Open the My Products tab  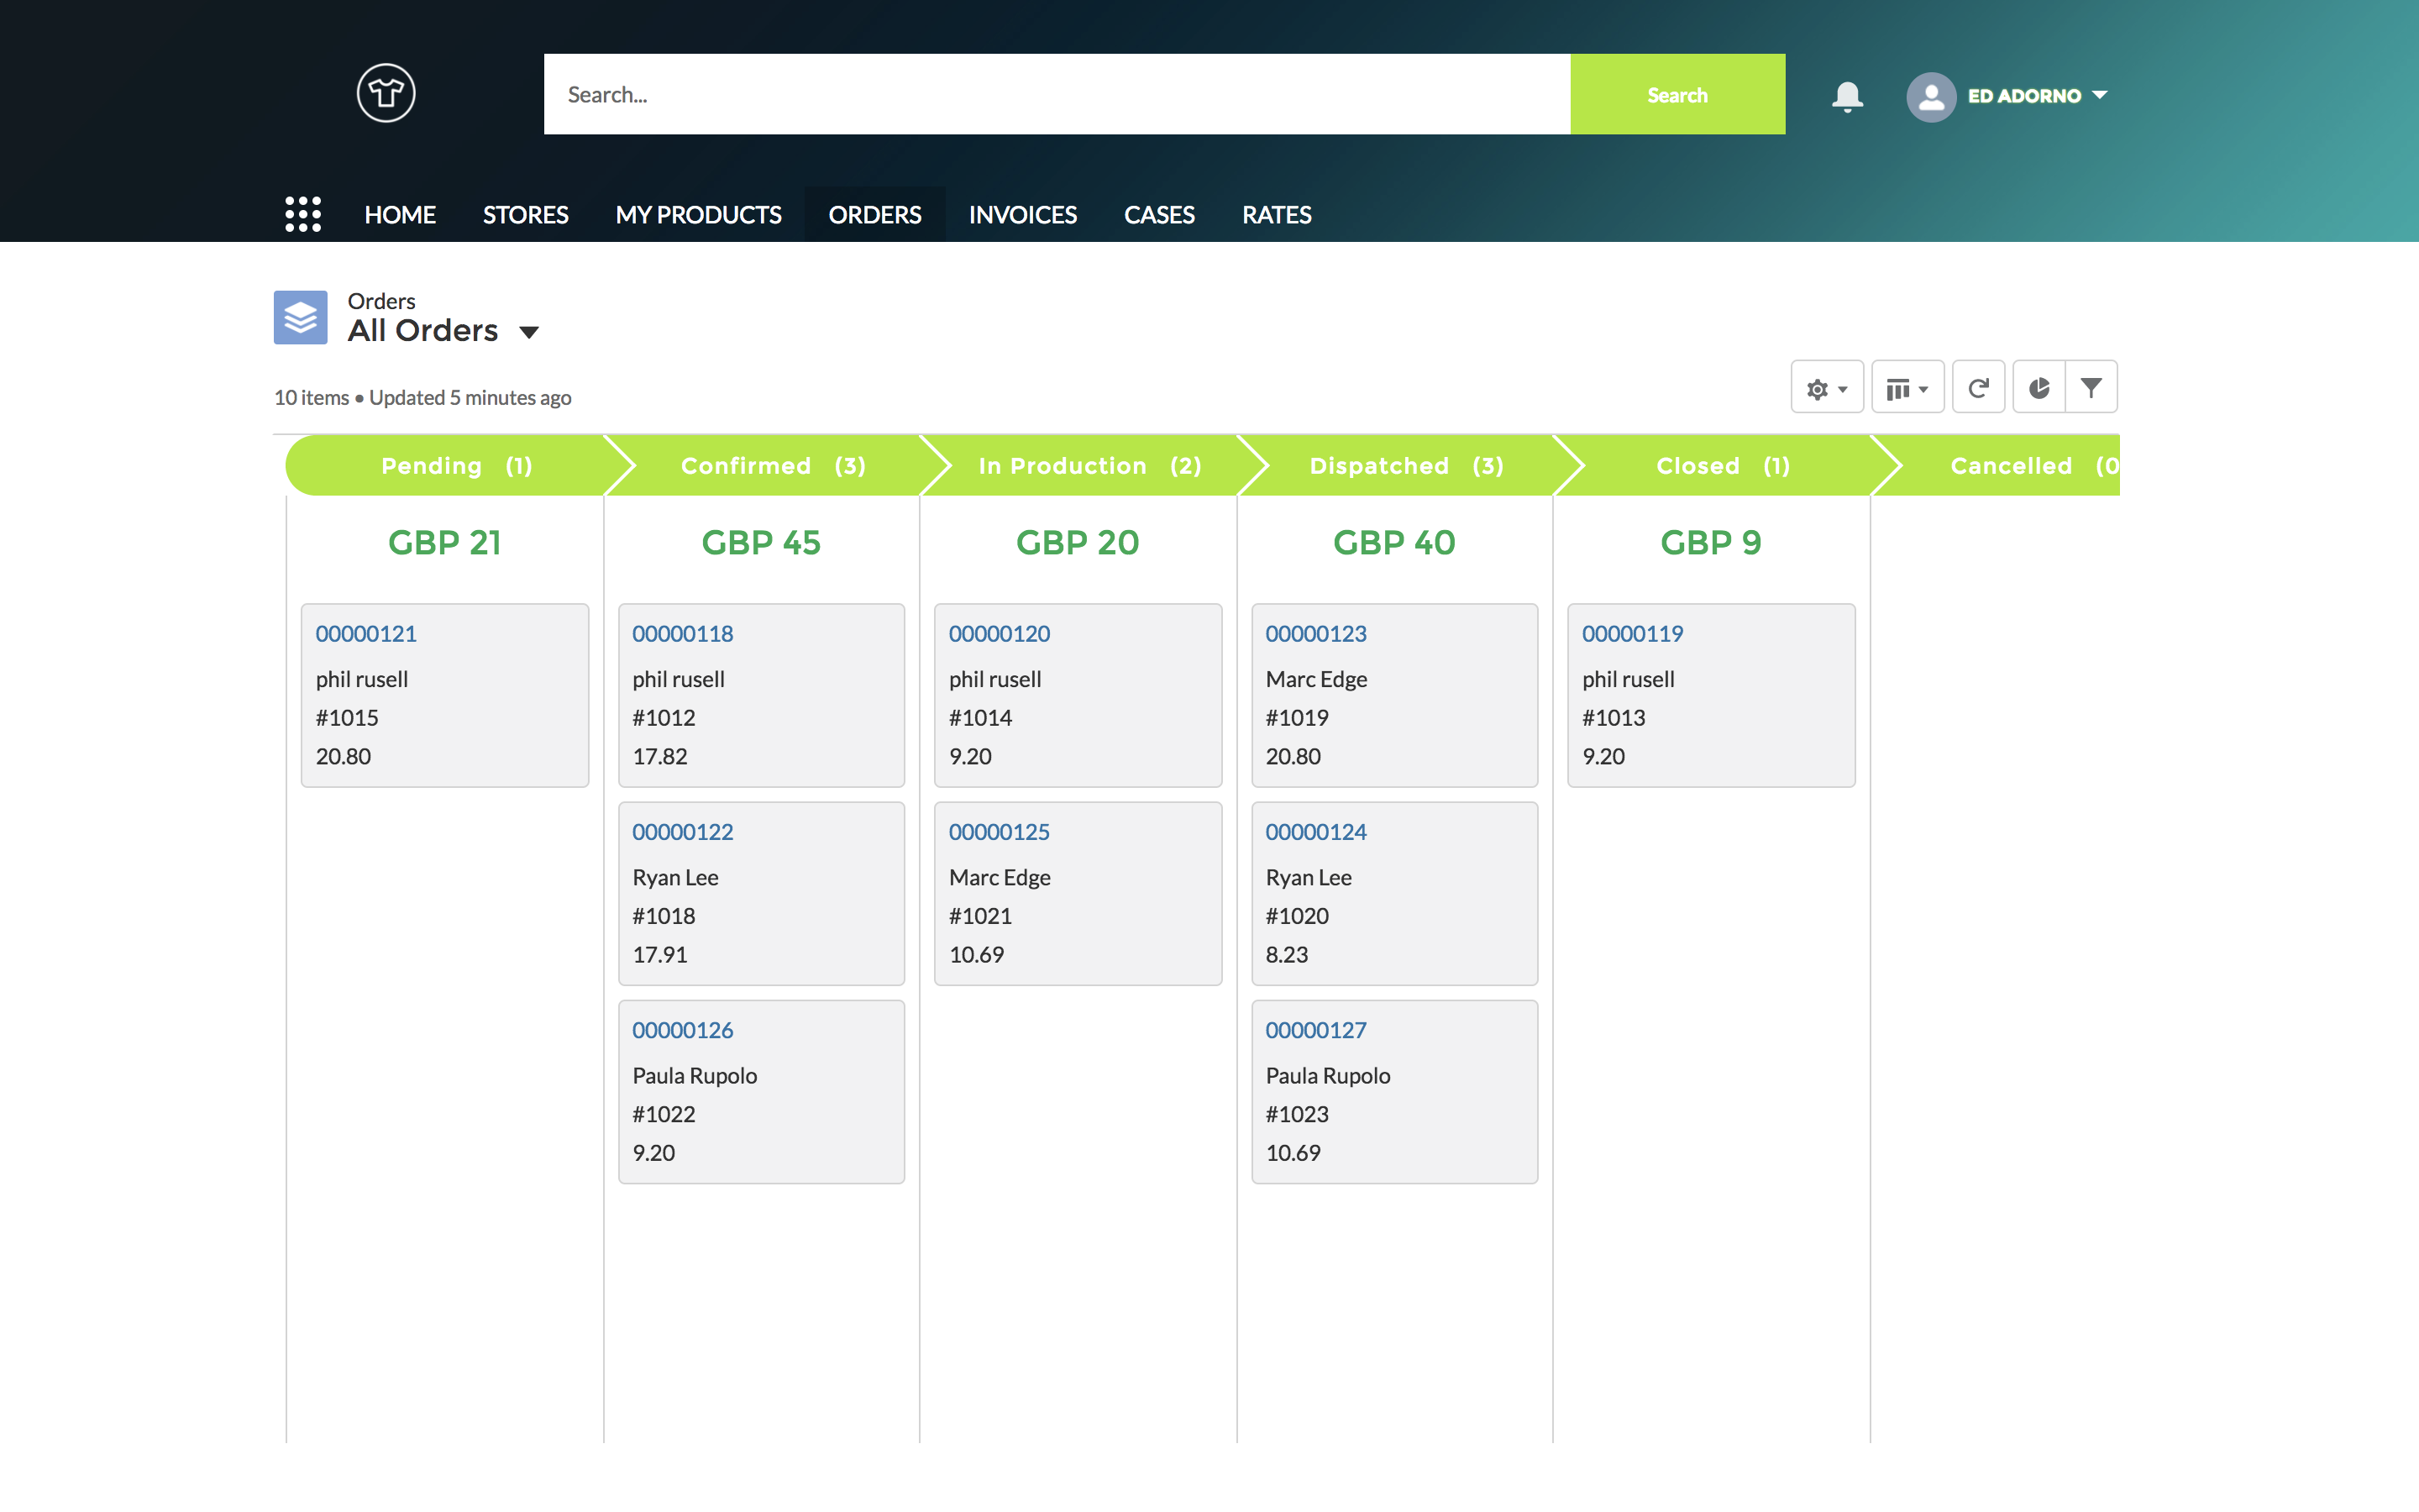pyautogui.click(x=698, y=214)
